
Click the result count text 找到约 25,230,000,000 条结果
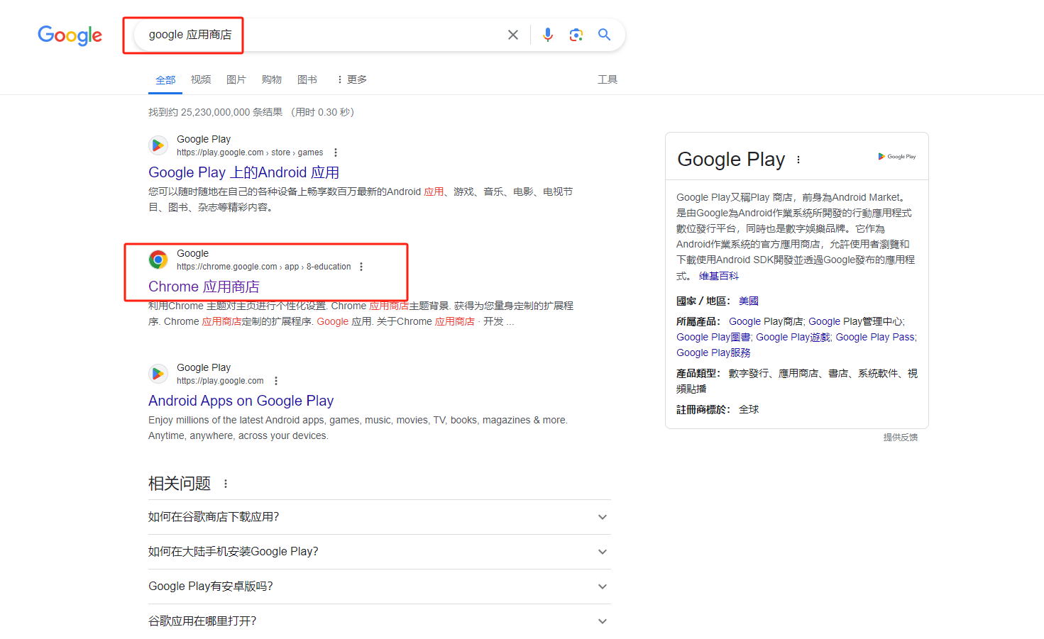(x=215, y=112)
